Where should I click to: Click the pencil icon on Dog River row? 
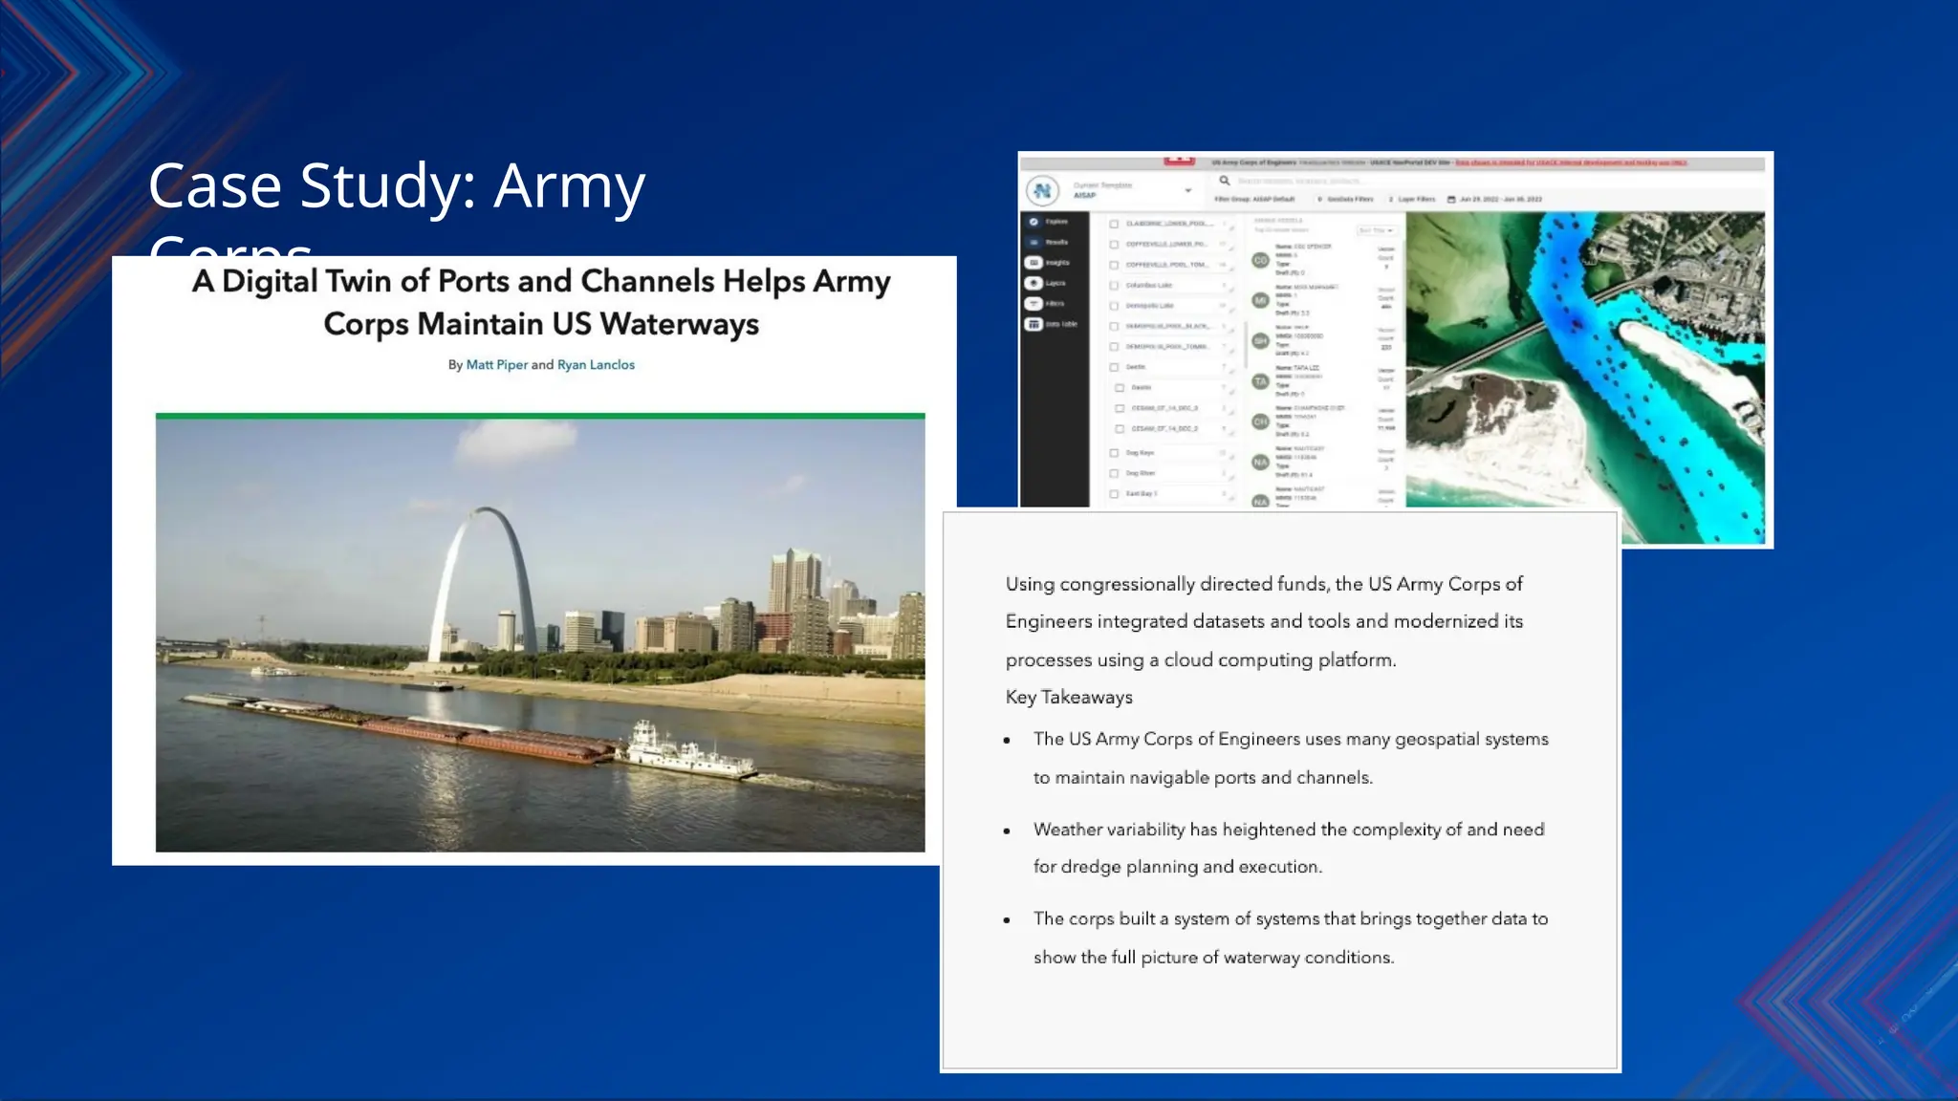(x=1231, y=478)
